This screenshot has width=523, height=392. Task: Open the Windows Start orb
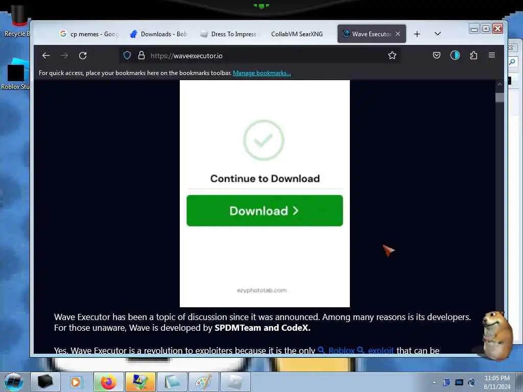coord(14,382)
